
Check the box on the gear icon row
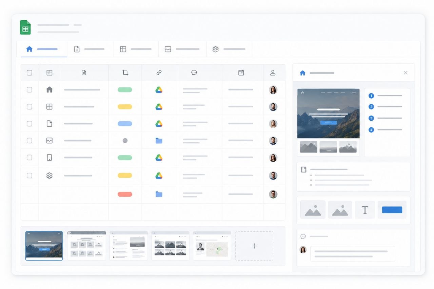pyautogui.click(x=29, y=176)
